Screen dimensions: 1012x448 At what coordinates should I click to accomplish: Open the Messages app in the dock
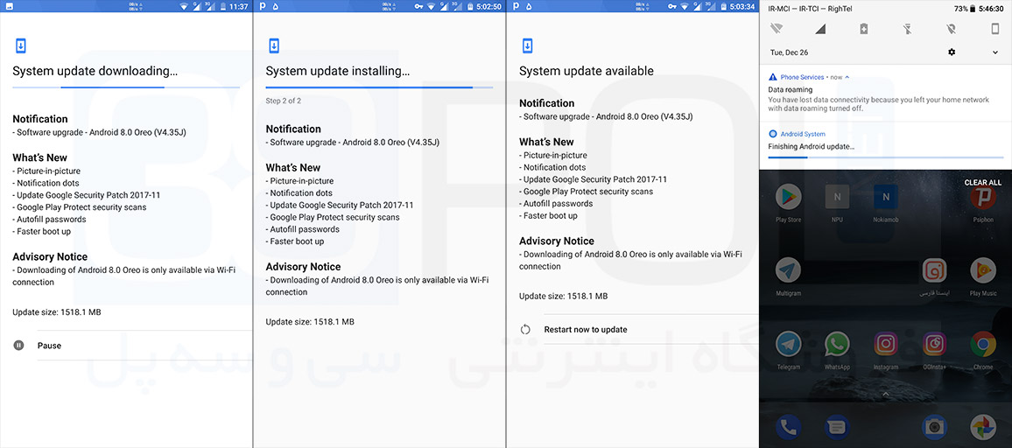[837, 427]
